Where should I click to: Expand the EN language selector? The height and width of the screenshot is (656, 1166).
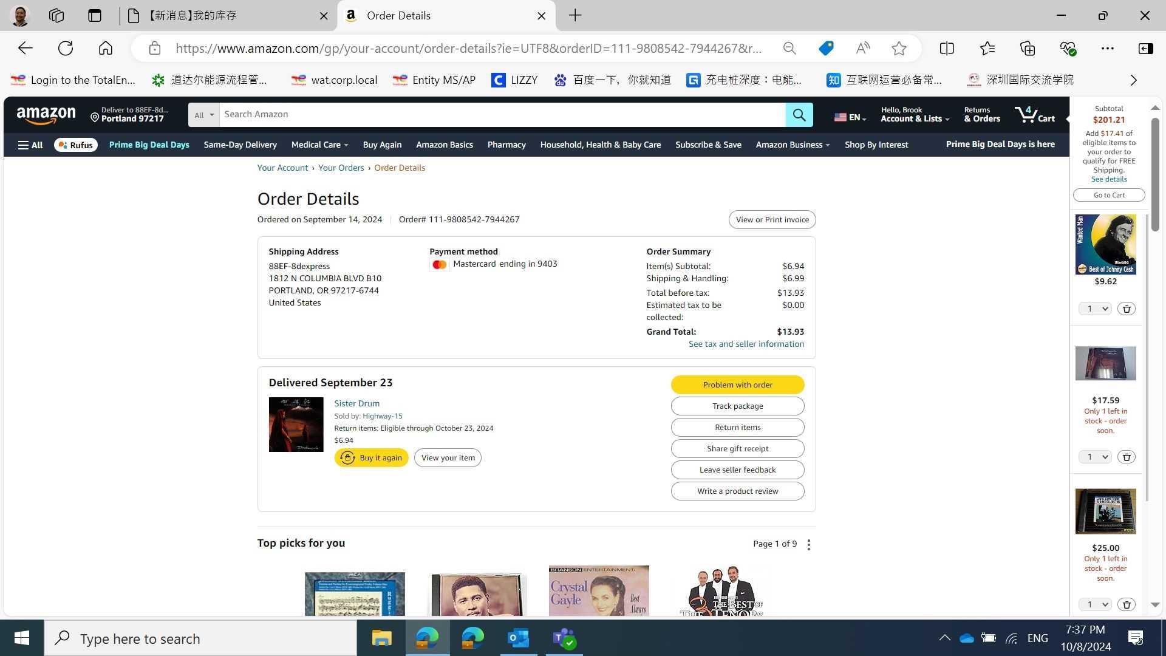pos(850,118)
